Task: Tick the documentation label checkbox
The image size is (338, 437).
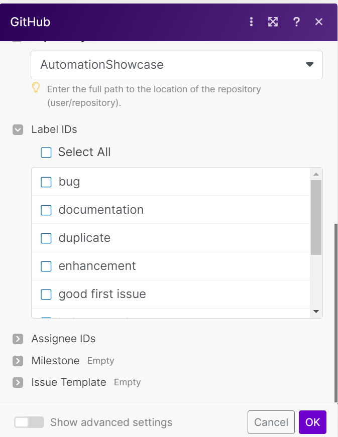Action: [46, 210]
